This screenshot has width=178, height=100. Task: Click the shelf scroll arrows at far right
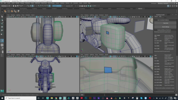pyautogui.click(x=177, y=11)
